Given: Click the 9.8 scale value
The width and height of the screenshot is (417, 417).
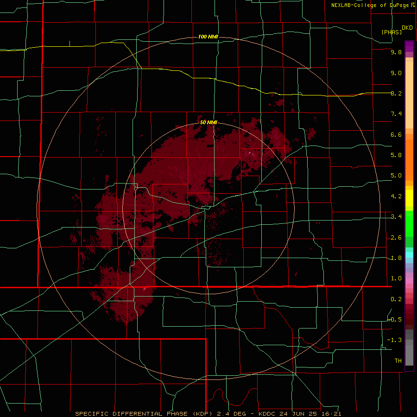Looking at the screenshot, I should click(x=396, y=52).
